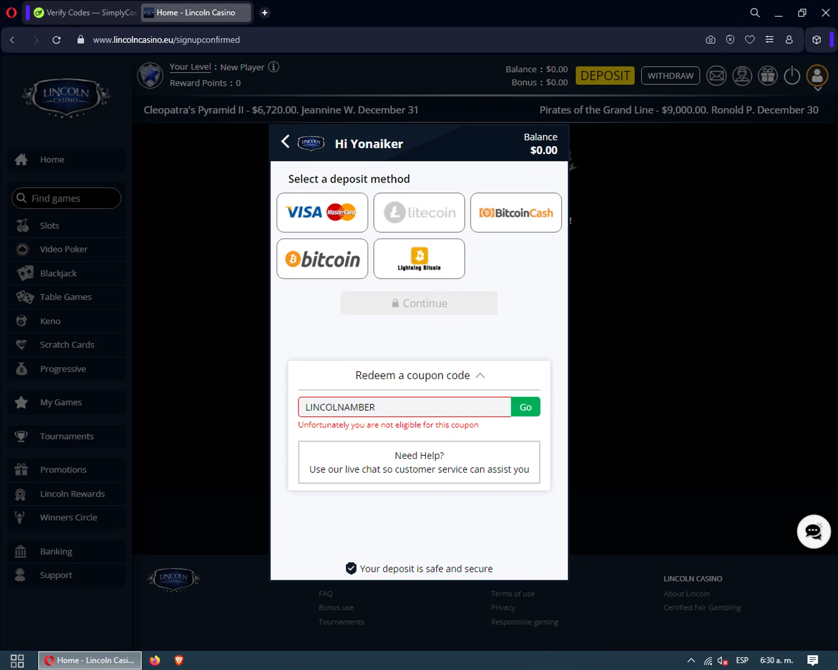The height and width of the screenshot is (670, 838).
Task: Click the Responsible gaming footer link
Action: [525, 622]
